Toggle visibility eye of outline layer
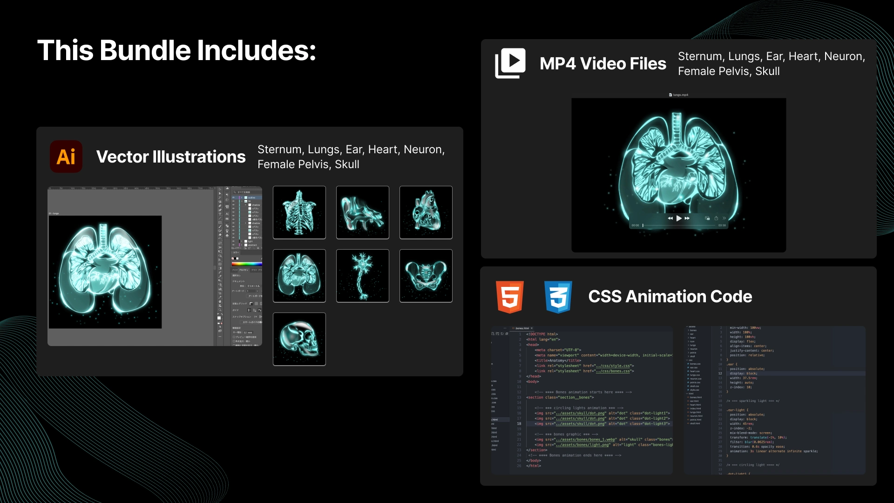Viewport: 894px width, 503px height. 233,197
